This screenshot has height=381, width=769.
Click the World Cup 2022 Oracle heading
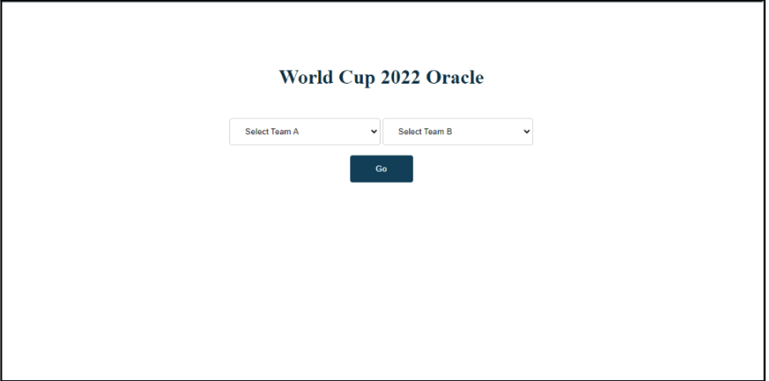(381, 78)
